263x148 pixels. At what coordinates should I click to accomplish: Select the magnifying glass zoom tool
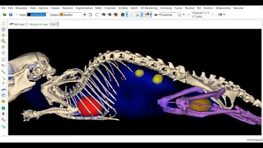(x=3, y=41)
